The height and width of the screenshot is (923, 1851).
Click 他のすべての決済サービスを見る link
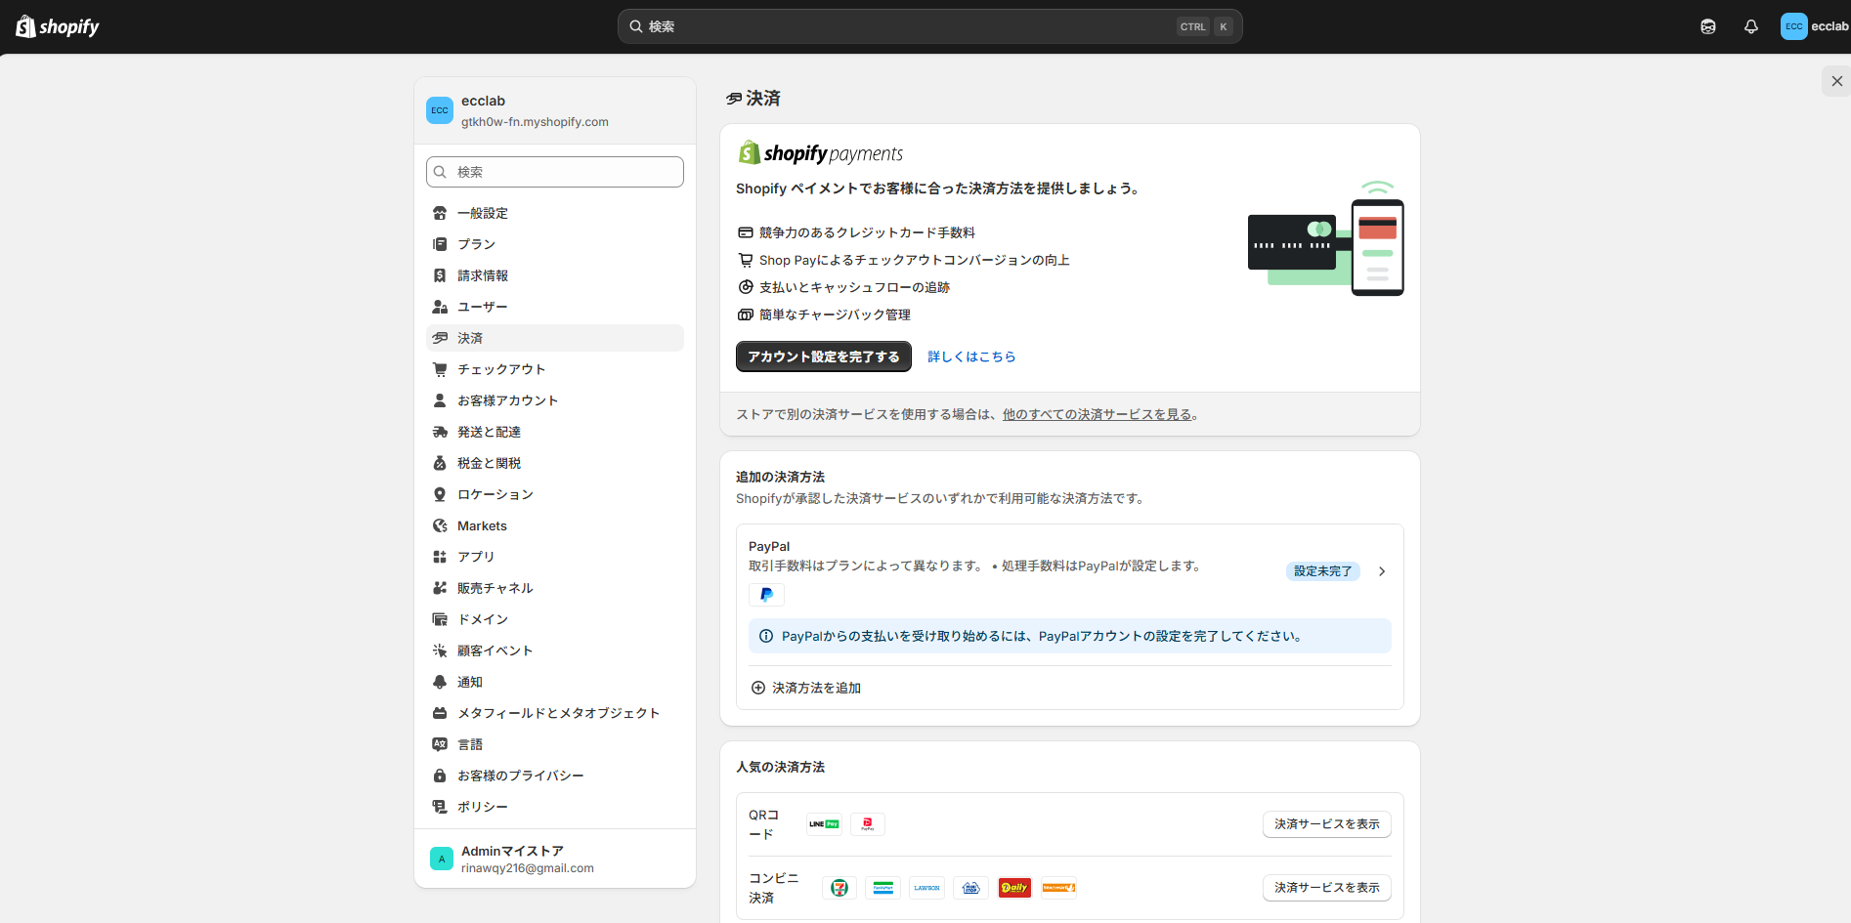click(1097, 414)
